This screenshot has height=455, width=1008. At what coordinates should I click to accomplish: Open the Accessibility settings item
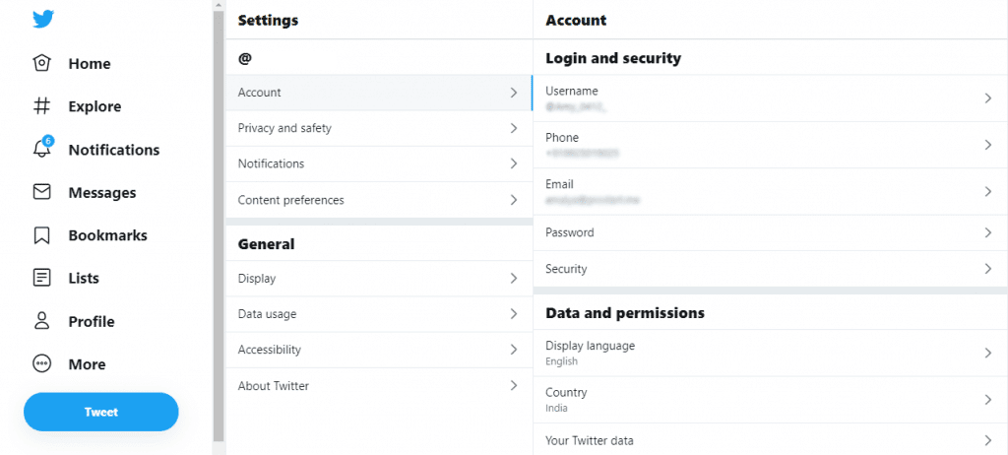tap(379, 350)
